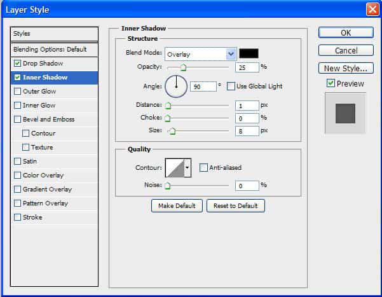Click the style preview thumbnail
This screenshot has height=297, width=382.
coord(345,113)
